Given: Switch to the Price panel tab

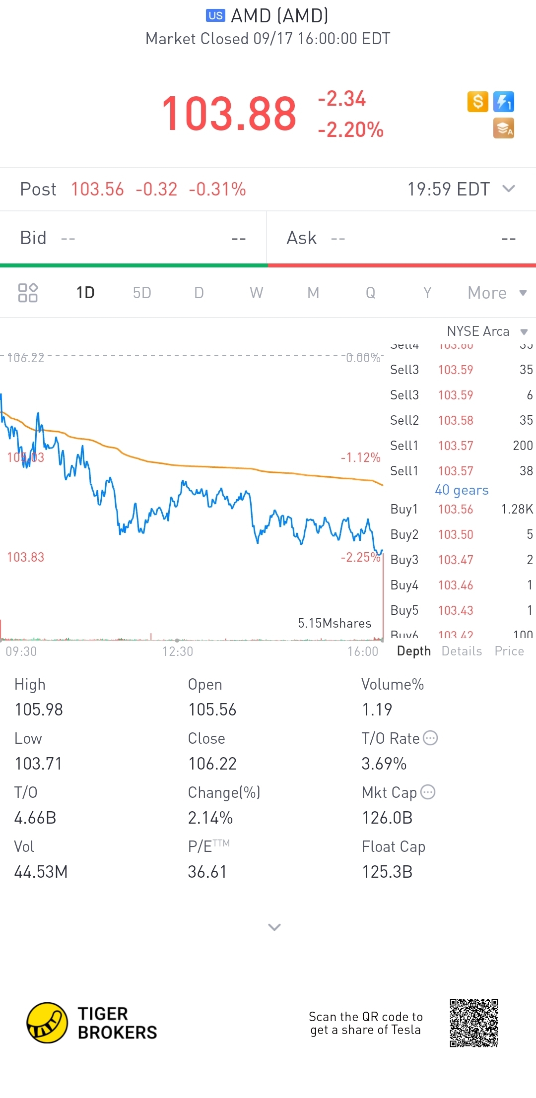Looking at the screenshot, I should [509, 651].
